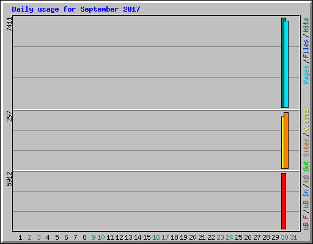The width and height of the screenshot is (313, 244).
Task: Click day 7 on the x-axis
Action: click(75, 237)
